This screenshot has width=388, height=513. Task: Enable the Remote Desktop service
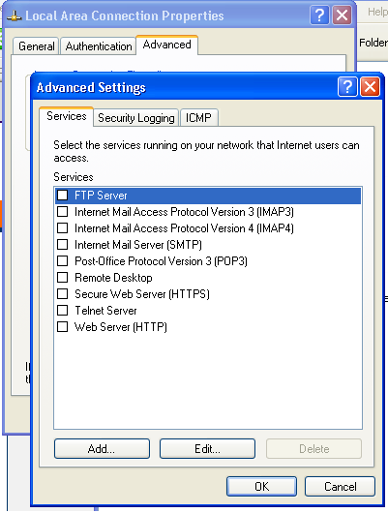click(x=63, y=278)
